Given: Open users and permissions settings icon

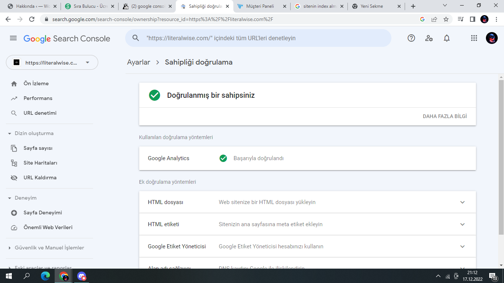Looking at the screenshot, I should 429,38.
